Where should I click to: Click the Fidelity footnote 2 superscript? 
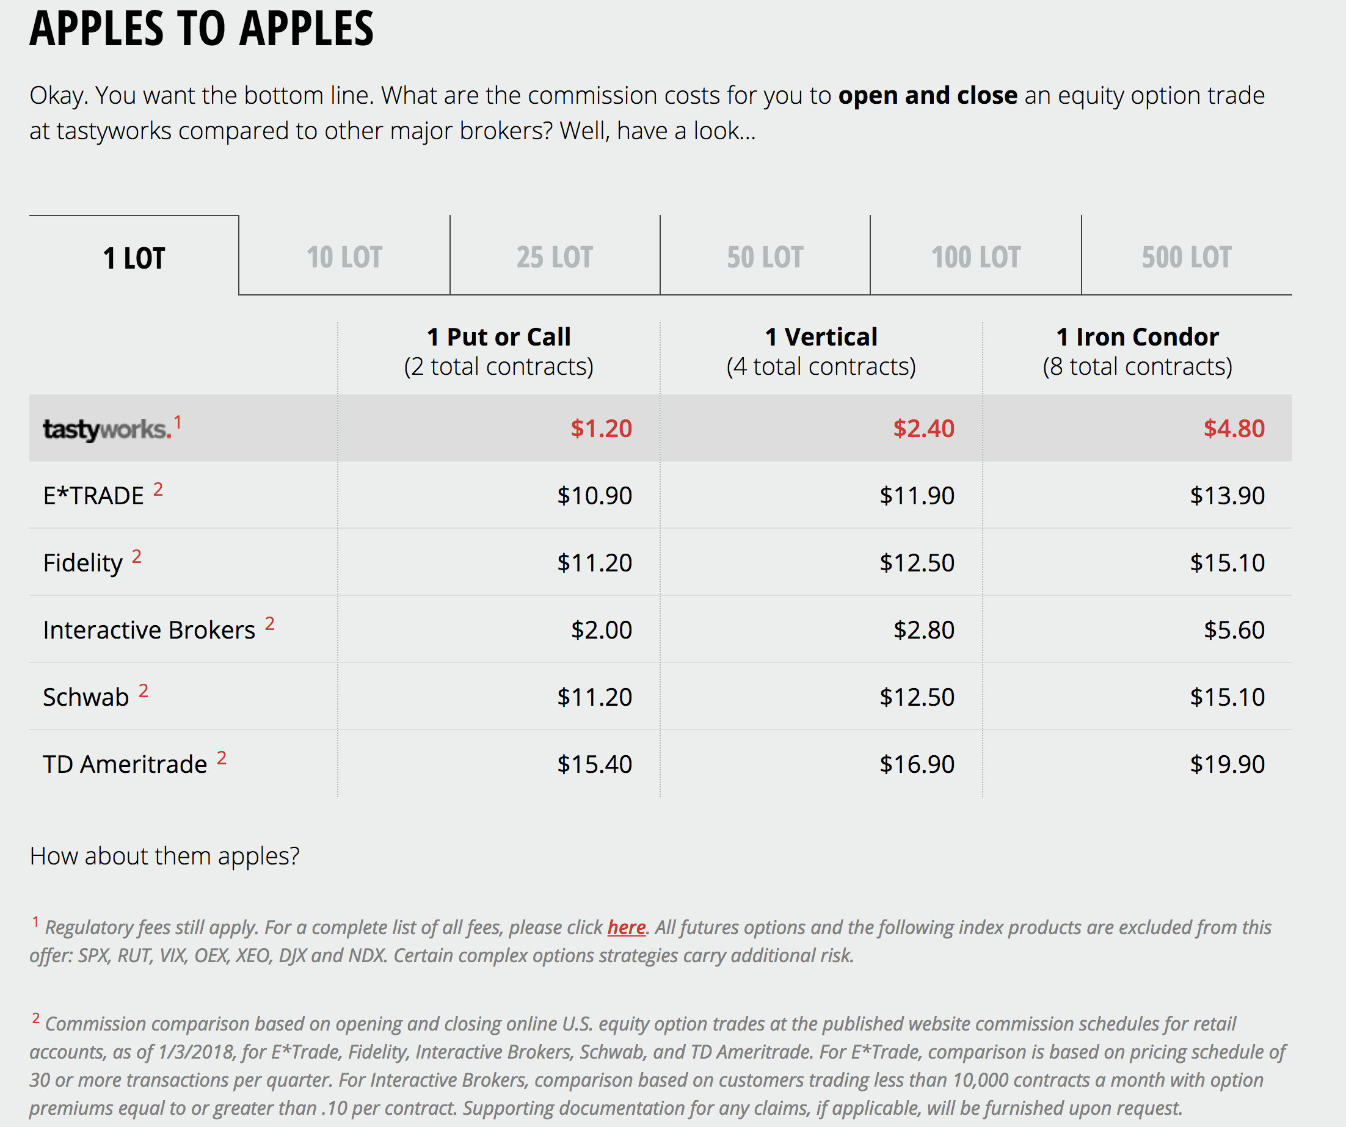[x=137, y=556]
